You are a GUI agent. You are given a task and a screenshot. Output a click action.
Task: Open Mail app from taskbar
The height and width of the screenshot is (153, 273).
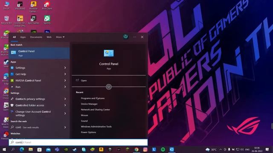click(x=48, y=149)
